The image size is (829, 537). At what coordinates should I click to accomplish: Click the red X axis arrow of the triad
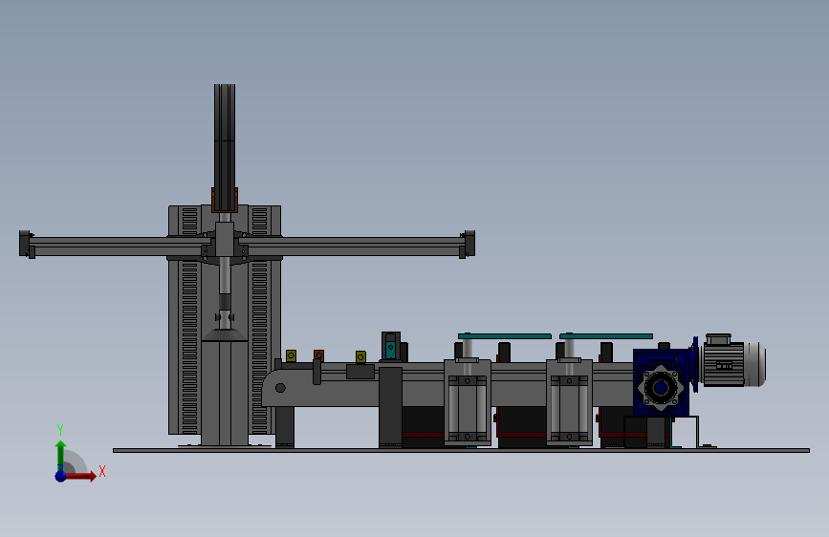coord(81,476)
